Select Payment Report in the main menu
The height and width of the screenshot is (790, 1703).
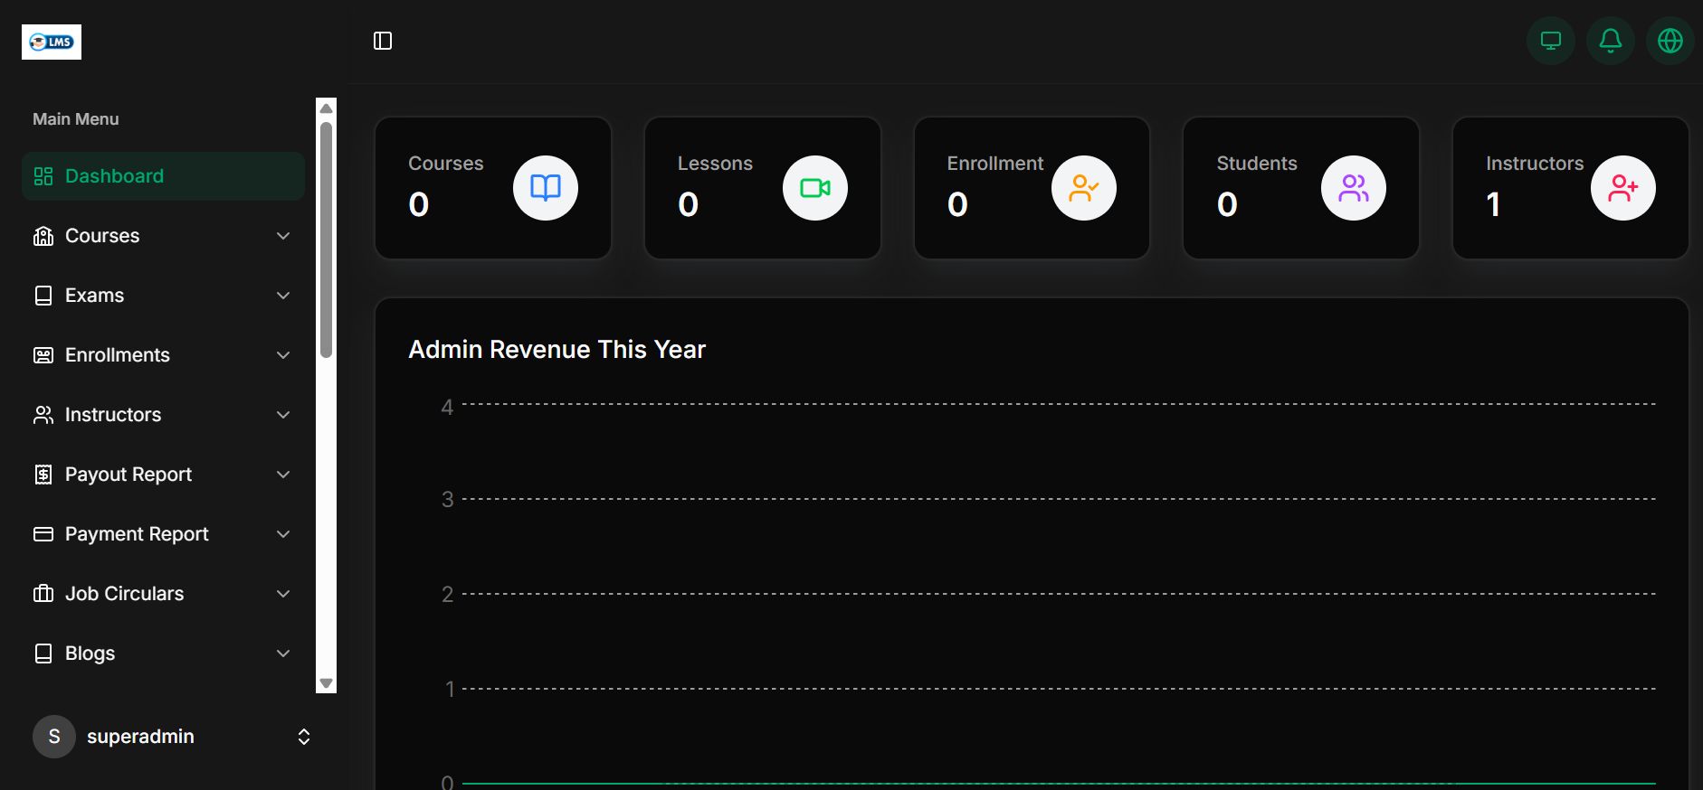163,534
